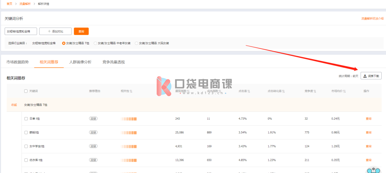386x173 pixels.
Task: Click the download icon in 报表下载 button
Action: 365,76
